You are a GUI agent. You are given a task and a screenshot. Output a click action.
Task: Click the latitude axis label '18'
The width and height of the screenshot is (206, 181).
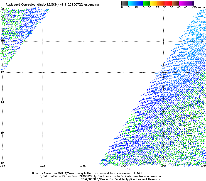2,41
